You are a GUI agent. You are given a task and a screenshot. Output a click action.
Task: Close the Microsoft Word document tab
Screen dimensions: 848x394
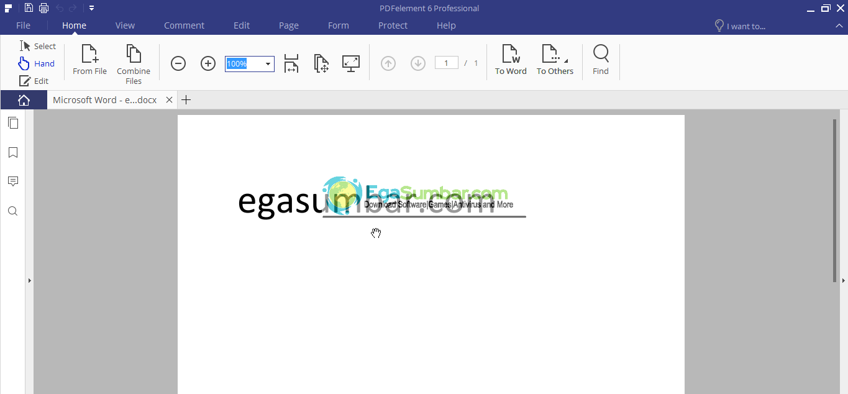[x=169, y=100]
